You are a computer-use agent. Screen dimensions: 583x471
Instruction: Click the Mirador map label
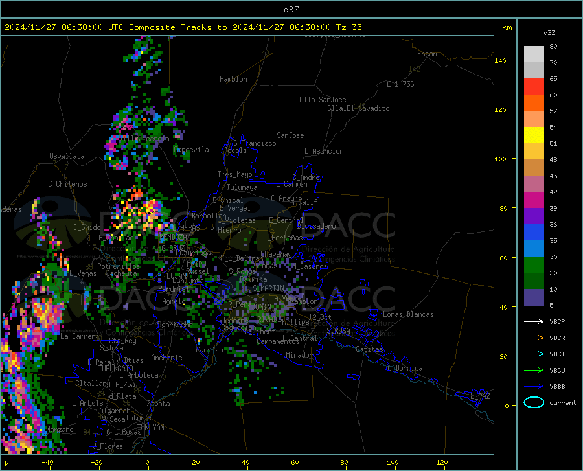coord(299,355)
